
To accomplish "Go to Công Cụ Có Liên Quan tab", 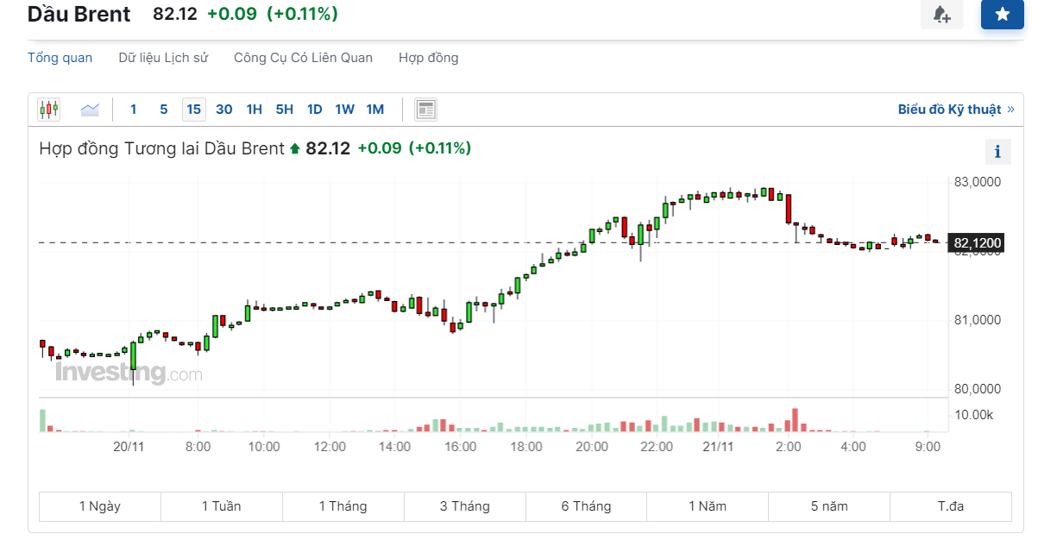I will [303, 58].
